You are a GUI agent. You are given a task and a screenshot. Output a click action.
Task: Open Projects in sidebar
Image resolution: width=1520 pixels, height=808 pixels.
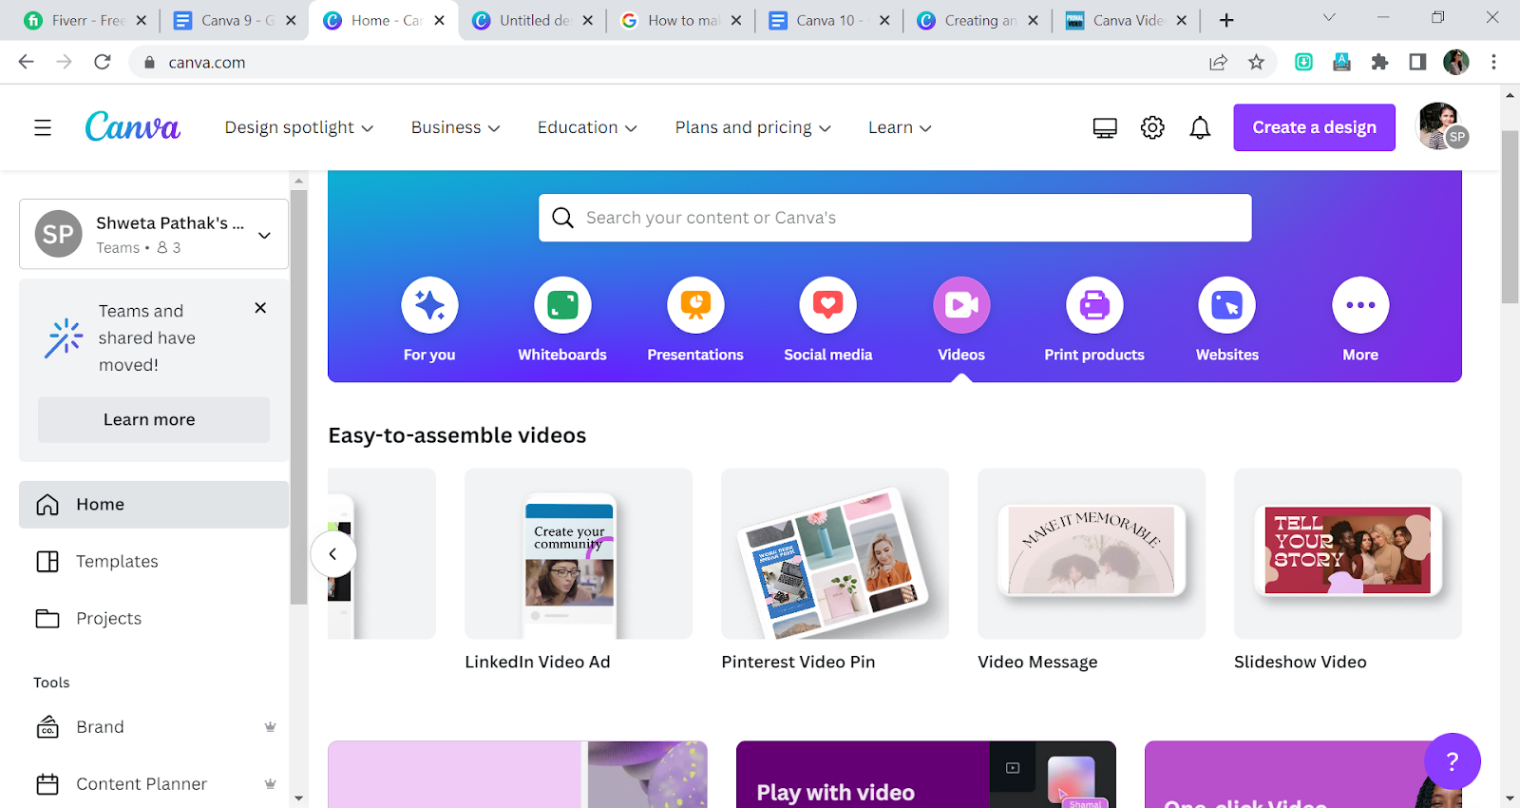point(154,619)
